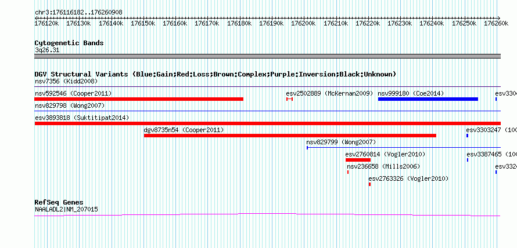Click the esv3893818 (Suktitipat2014) label
Viewport: 517px width, 248px height.
click(x=82, y=118)
